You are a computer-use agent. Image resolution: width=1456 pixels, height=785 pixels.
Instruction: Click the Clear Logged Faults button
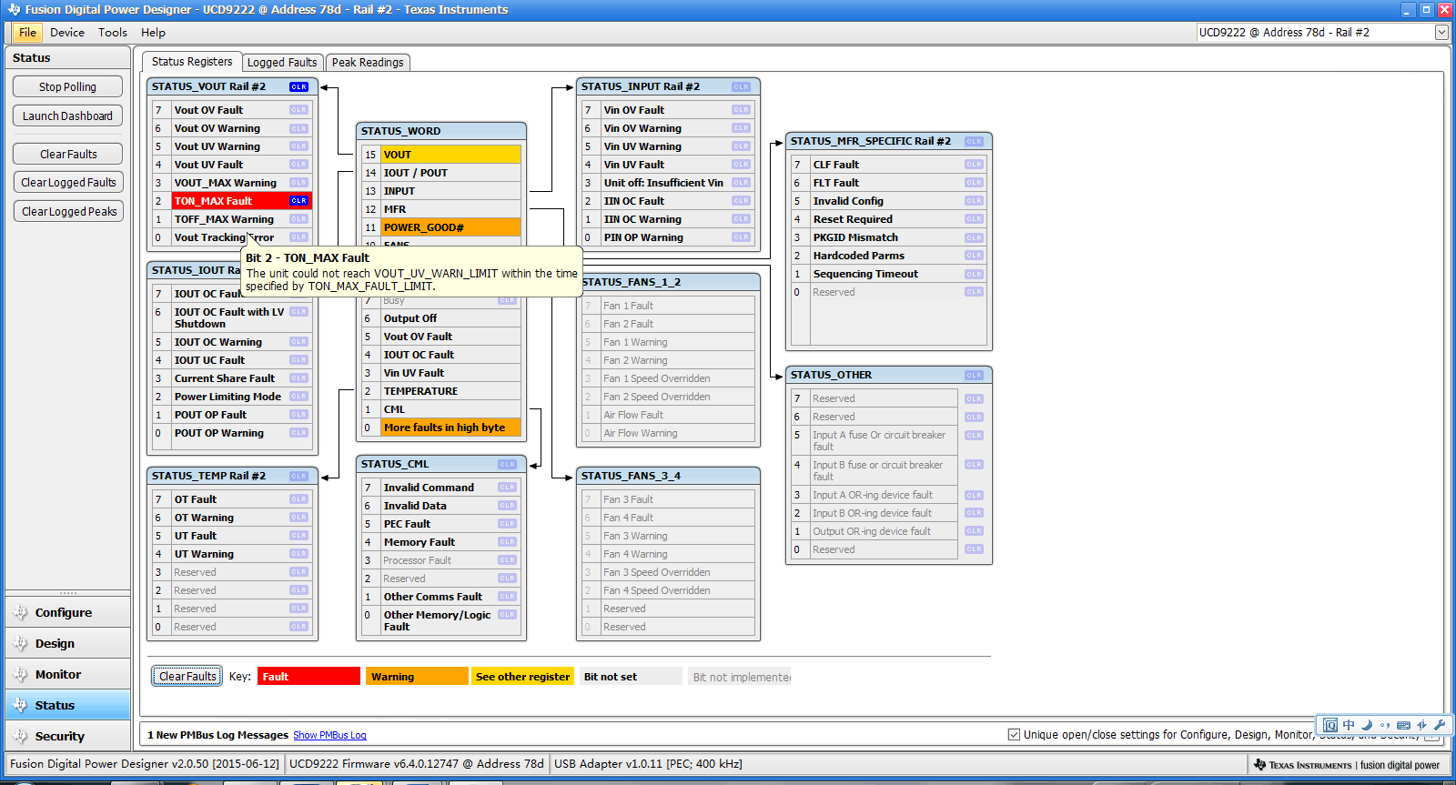68,183
